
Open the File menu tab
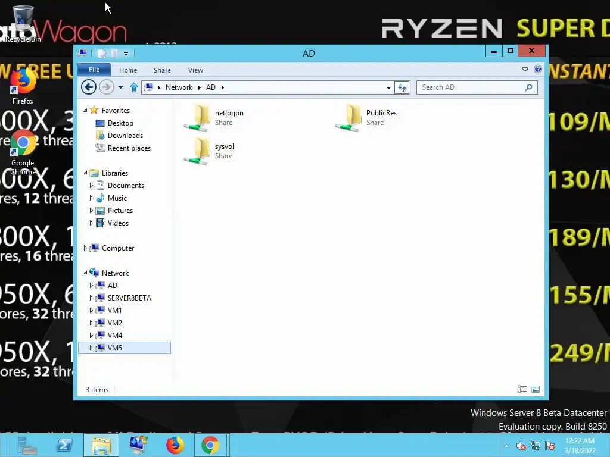point(94,70)
